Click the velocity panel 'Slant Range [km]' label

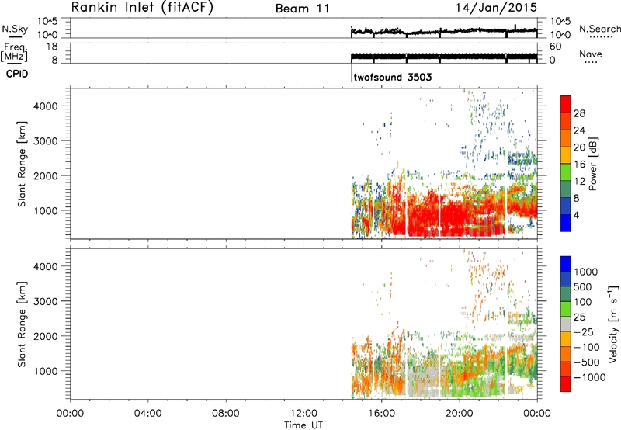coord(22,324)
